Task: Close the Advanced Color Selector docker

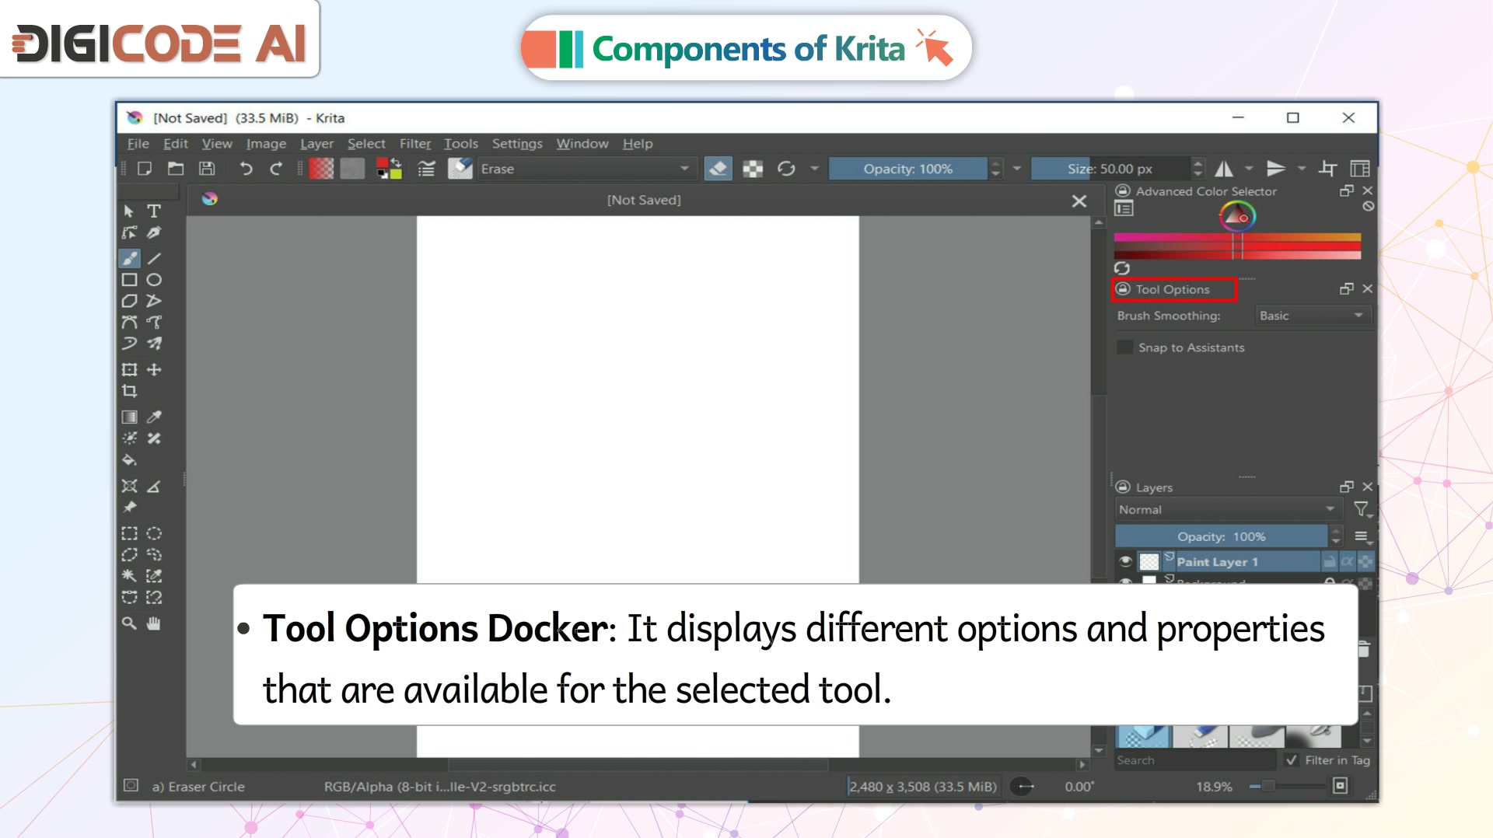Action: [1368, 190]
